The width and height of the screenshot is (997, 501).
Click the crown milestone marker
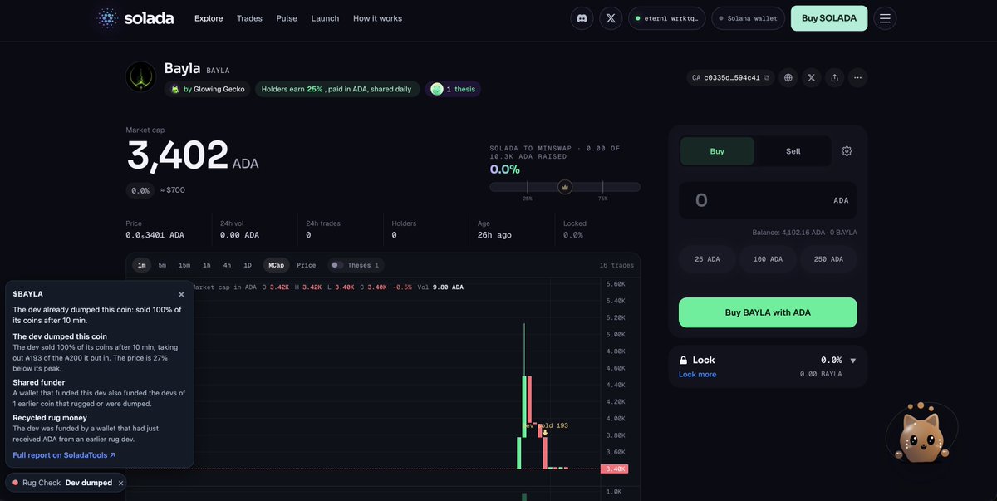pyautogui.click(x=565, y=187)
